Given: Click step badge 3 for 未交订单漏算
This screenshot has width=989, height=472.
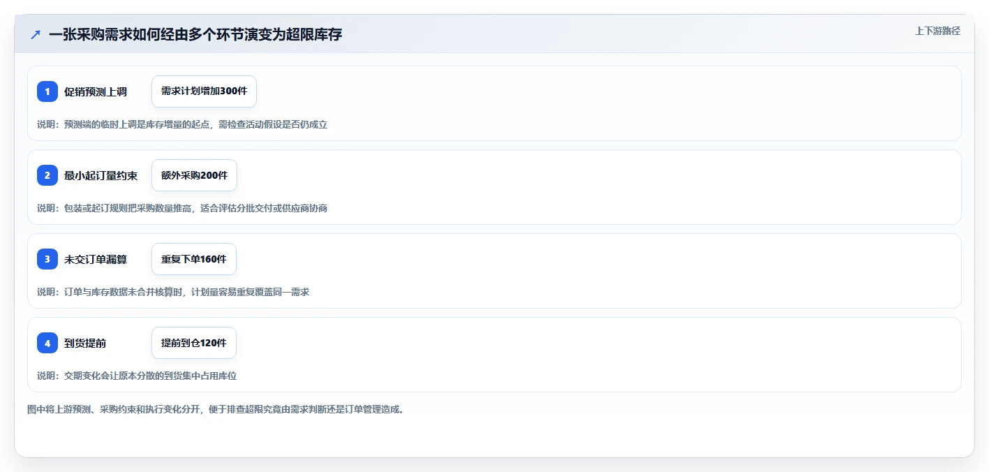Looking at the screenshot, I should click(47, 259).
